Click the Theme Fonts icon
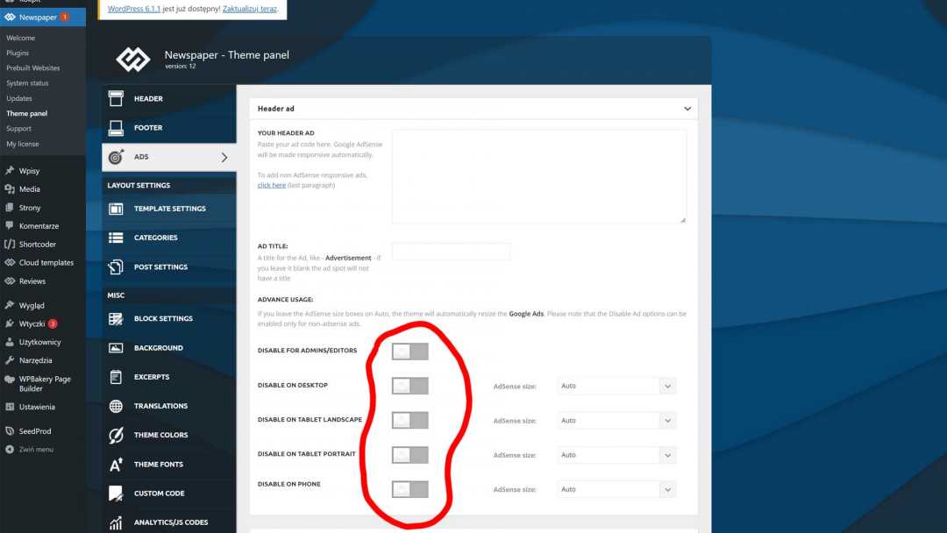This screenshot has height=533, width=947. [116, 465]
